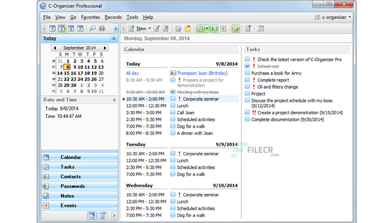Expand the tasks toolbar icon dropdown arrow
This screenshot has height=223, width=385.
click(x=207, y=29)
